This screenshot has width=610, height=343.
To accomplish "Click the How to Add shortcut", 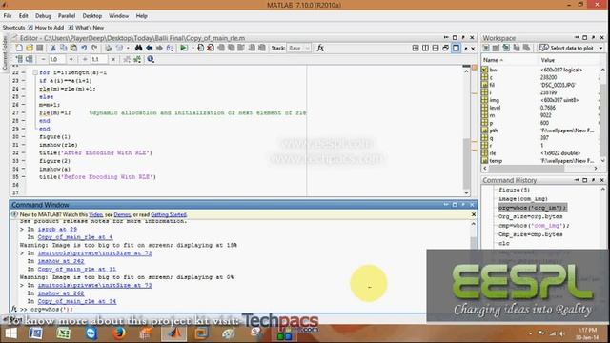I will pos(46,28).
